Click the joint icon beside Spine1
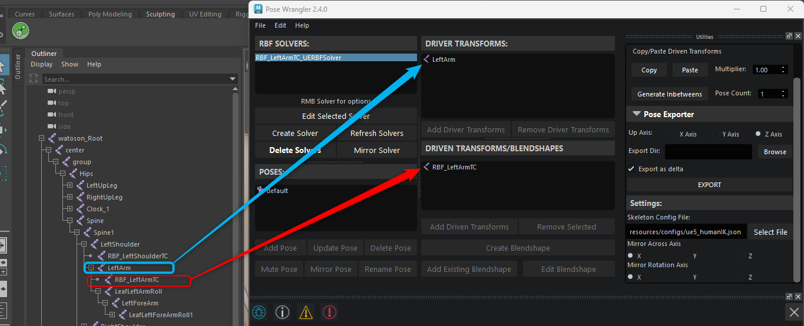 87,232
